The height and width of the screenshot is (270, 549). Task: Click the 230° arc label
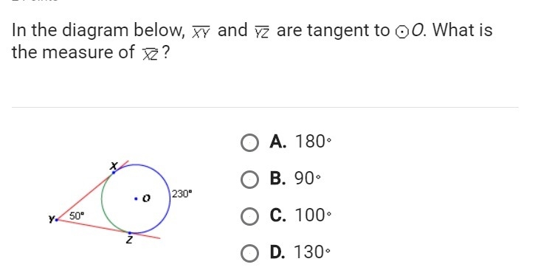pos(182,194)
